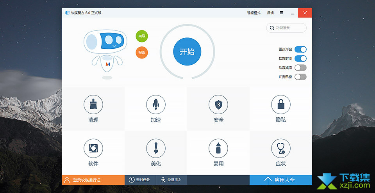The width and height of the screenshot is (375, 193).
Task: Click the user icon beside 登录软媒通行证
Action: [x=67, y=180]
